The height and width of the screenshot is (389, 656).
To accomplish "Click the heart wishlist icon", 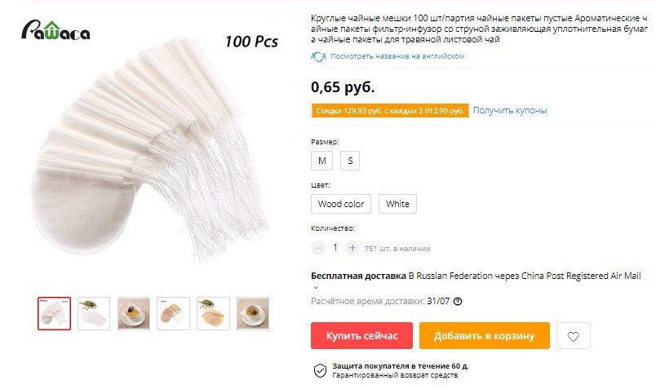I will tap(573, 336).
